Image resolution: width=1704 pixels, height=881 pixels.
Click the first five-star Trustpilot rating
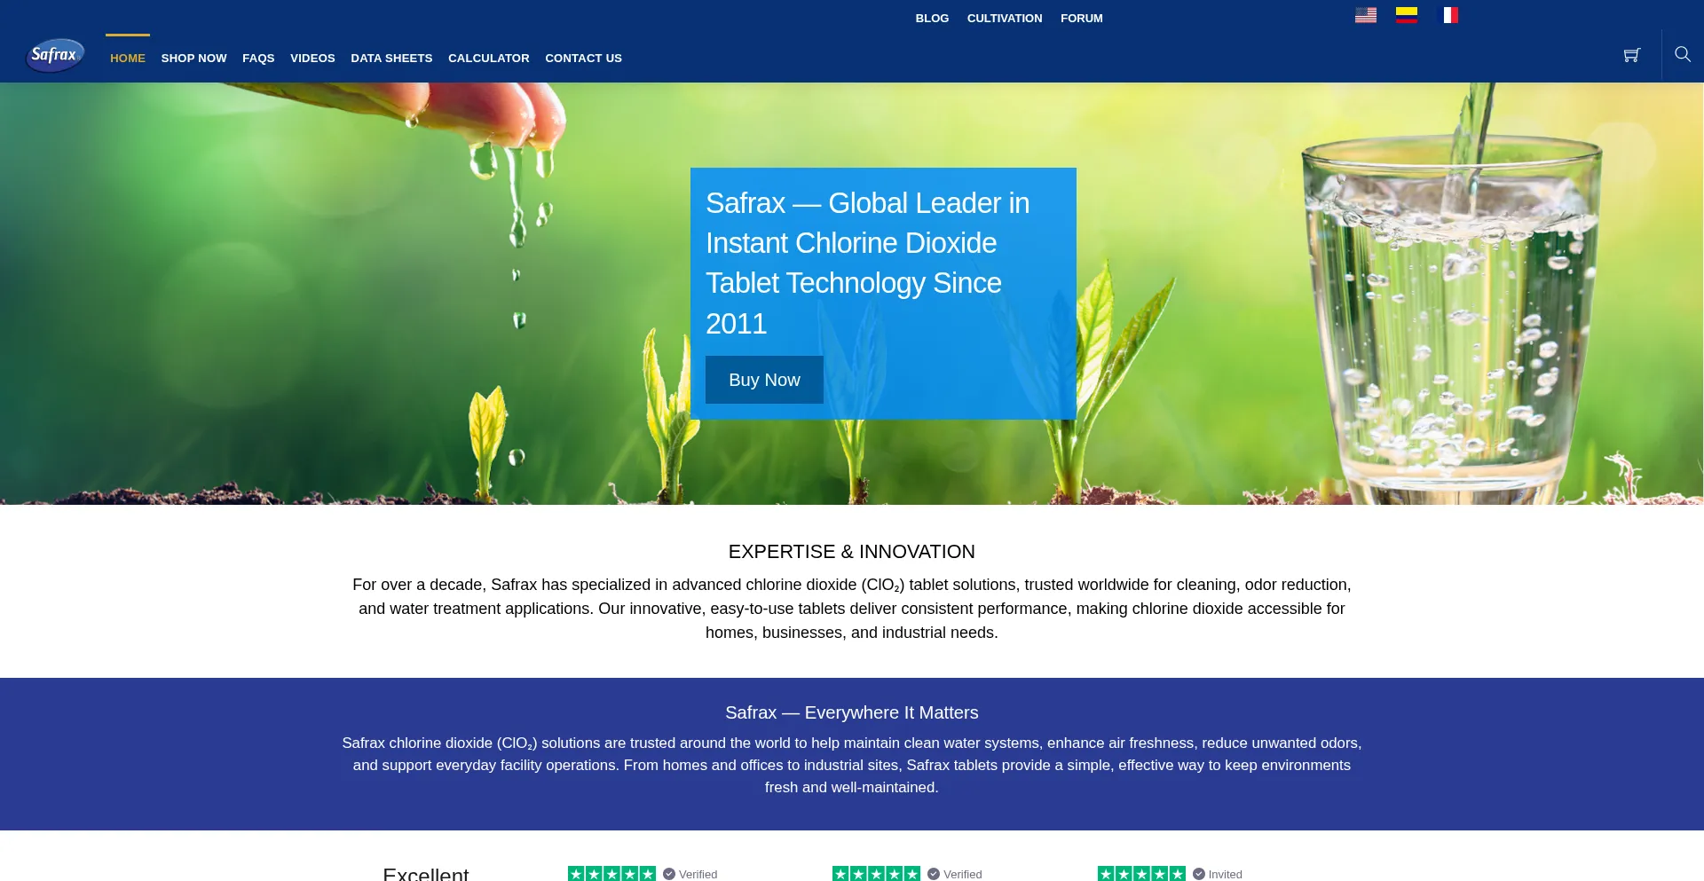point(611,874)
